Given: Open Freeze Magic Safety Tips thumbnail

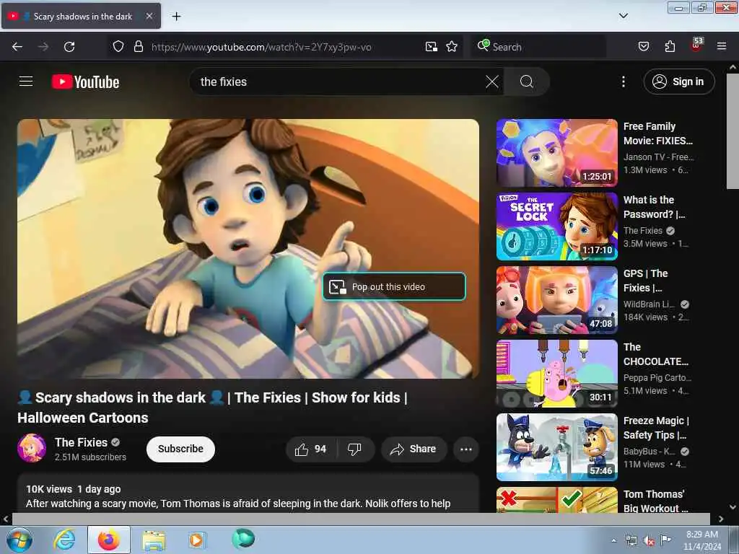Looking at the screenshot, I should tap(556, 447).
